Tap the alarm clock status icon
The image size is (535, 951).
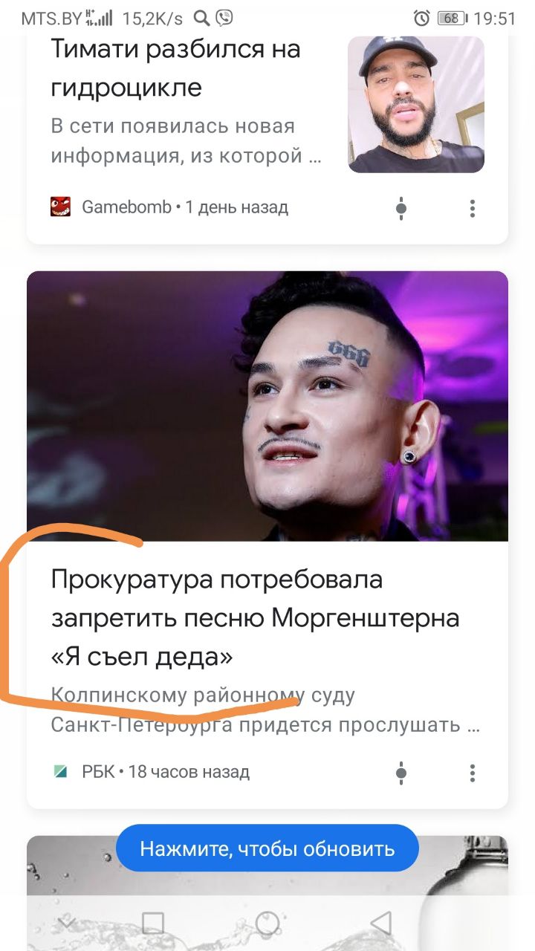point(422,18)
